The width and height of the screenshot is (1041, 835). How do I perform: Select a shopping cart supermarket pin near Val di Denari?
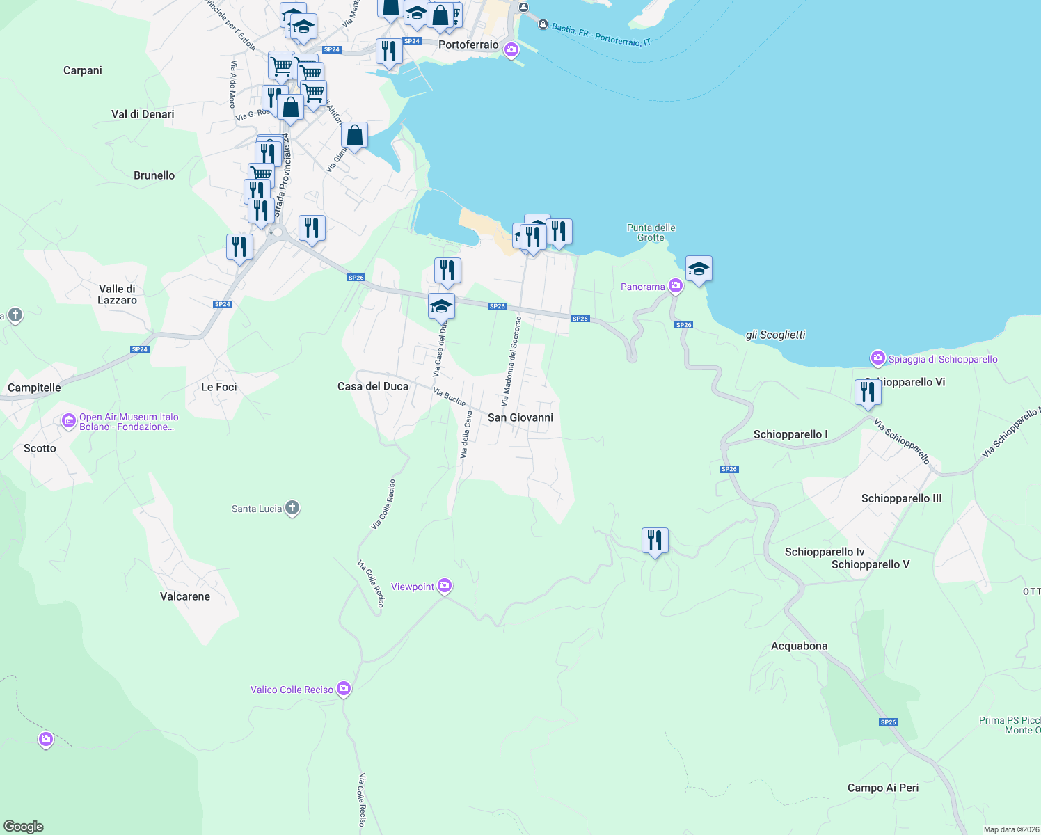pyautogui.click(x=280, y=66)
